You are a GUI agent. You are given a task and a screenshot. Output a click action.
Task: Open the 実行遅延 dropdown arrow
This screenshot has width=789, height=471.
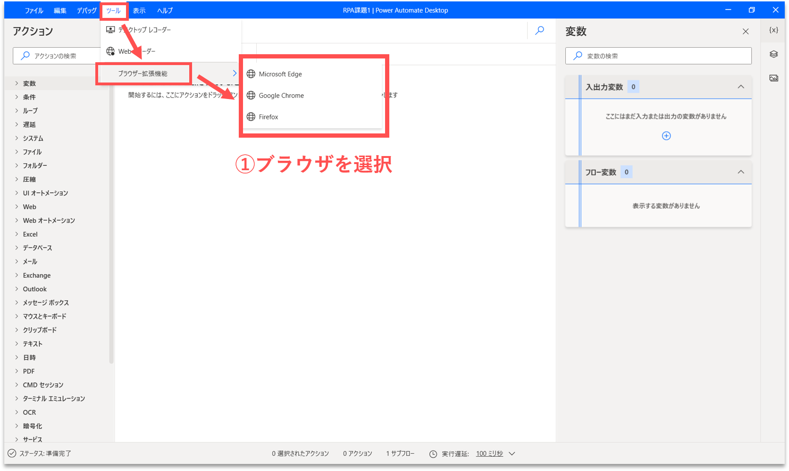pyautogui.click(x=512, y=454)
